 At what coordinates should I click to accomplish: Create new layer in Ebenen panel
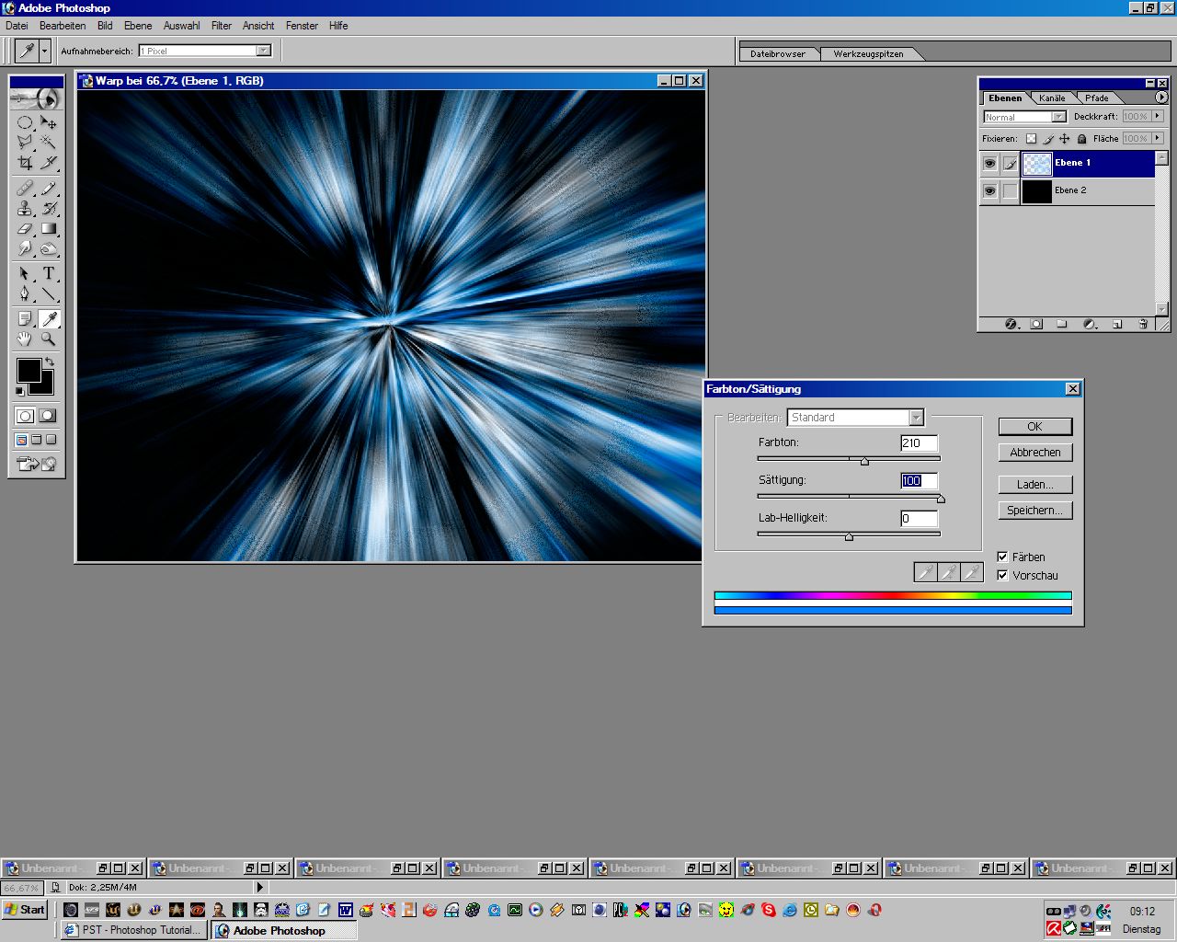coord(1117,324)
